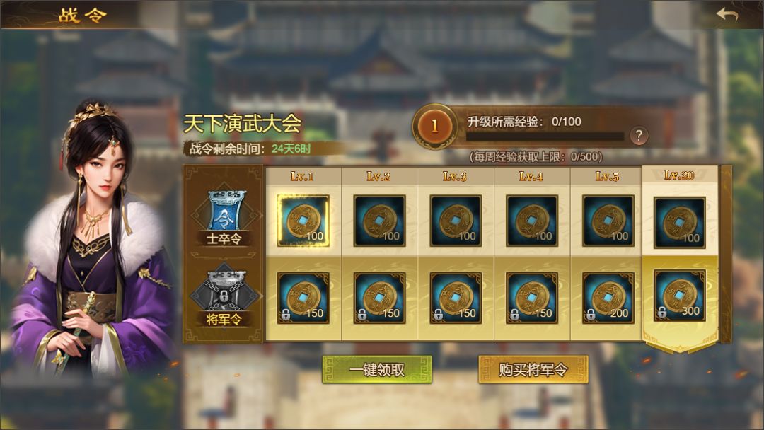Select the locked Lv.20 将军令 300 reward
The width and height of the screenshot is (764, 430).
[680, 296]
